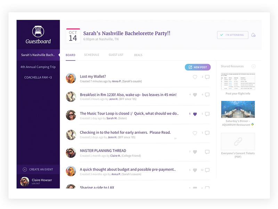Click the Guestboard crown logo

coord(38,32)
